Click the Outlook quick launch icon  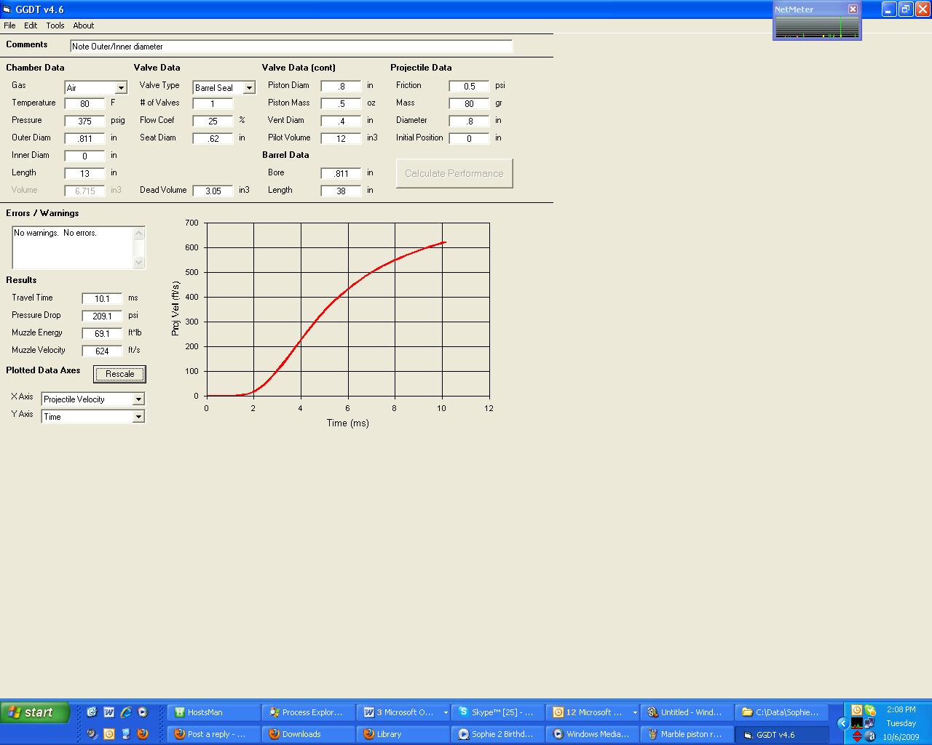(x=109, y=734)
